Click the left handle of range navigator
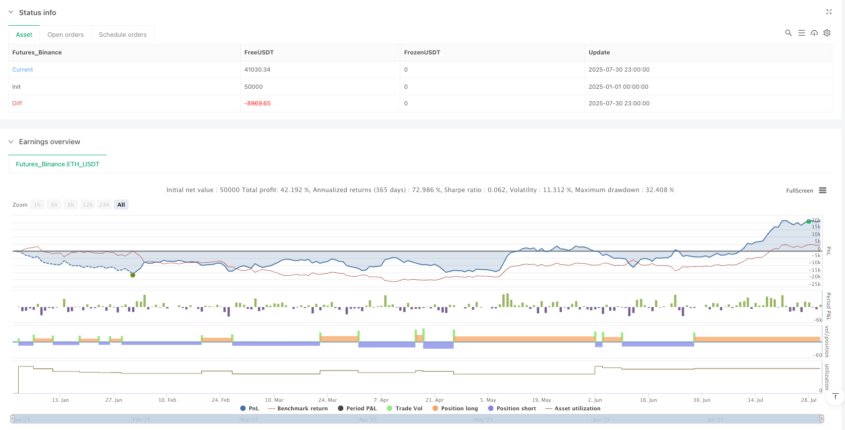 12,419
